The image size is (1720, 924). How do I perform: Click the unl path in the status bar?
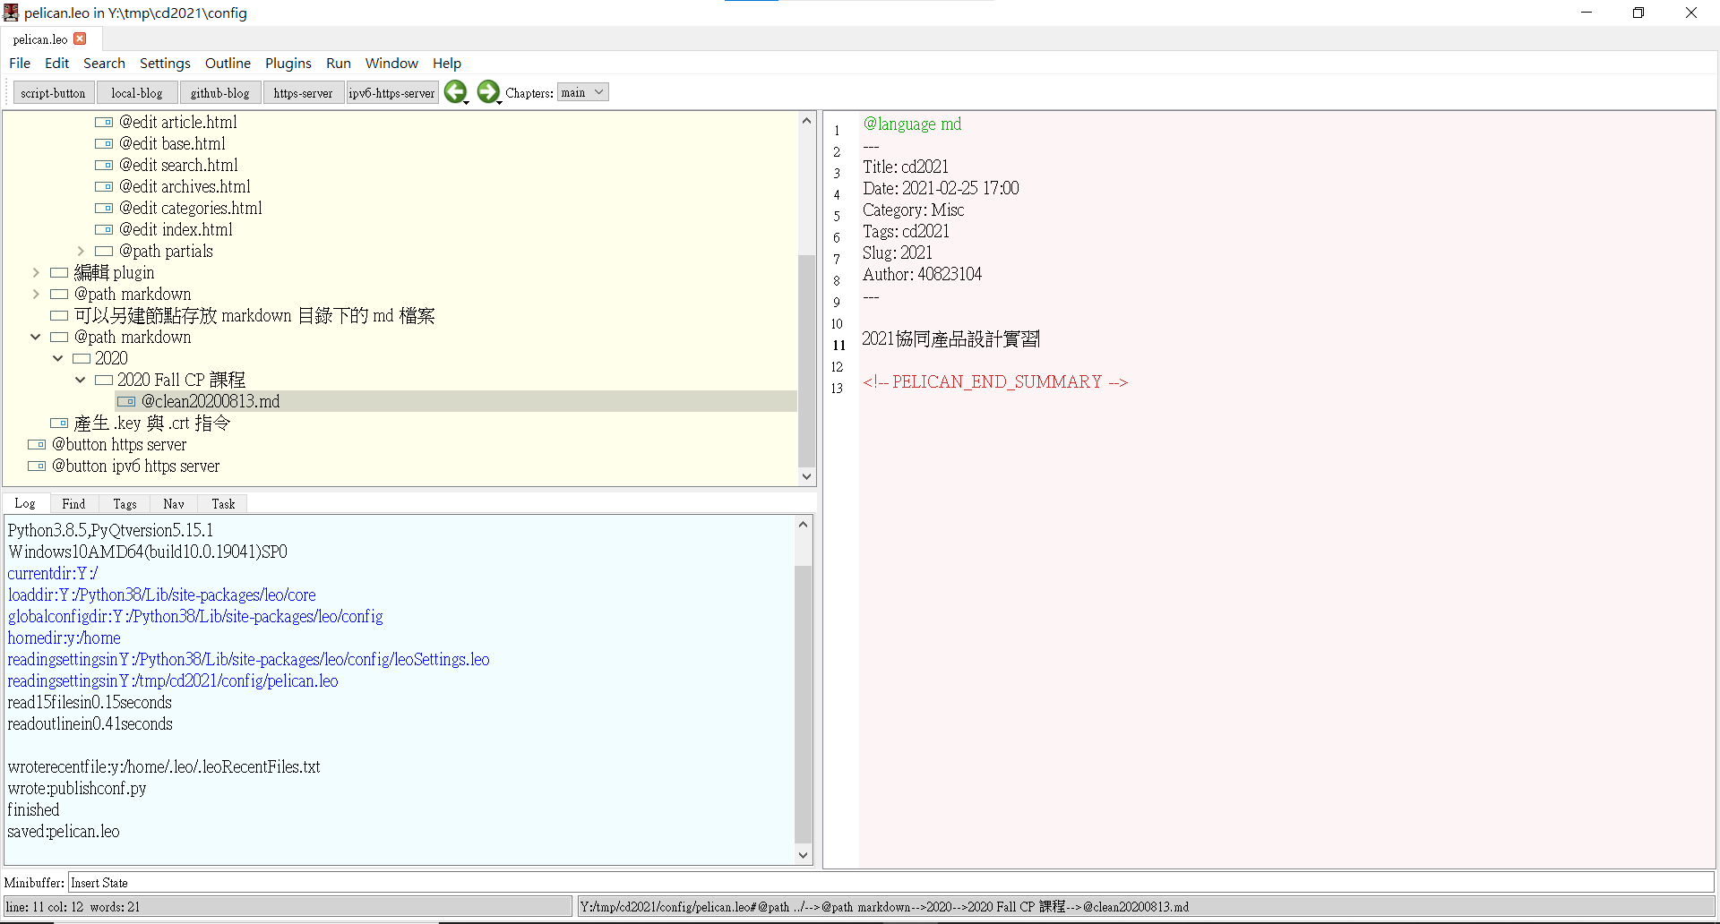[x=885, y=906]
